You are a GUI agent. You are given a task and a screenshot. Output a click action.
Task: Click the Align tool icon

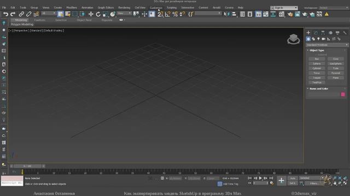[234, 14]
